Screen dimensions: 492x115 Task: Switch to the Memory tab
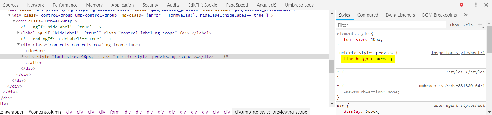coord(94,5)
